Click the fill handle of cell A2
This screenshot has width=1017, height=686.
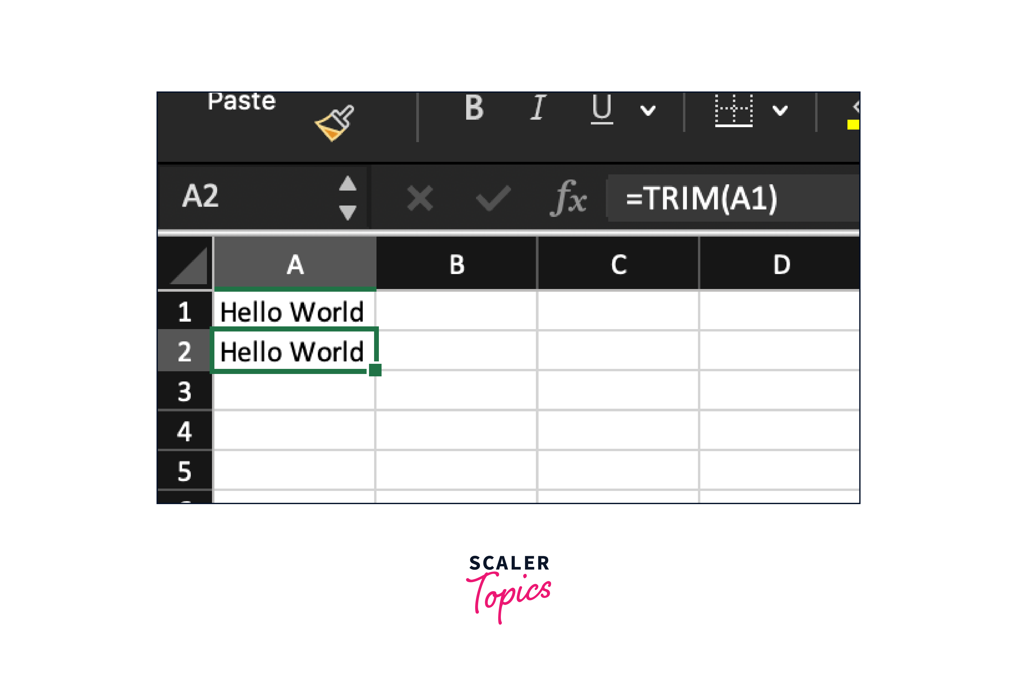tap(375, 370)
